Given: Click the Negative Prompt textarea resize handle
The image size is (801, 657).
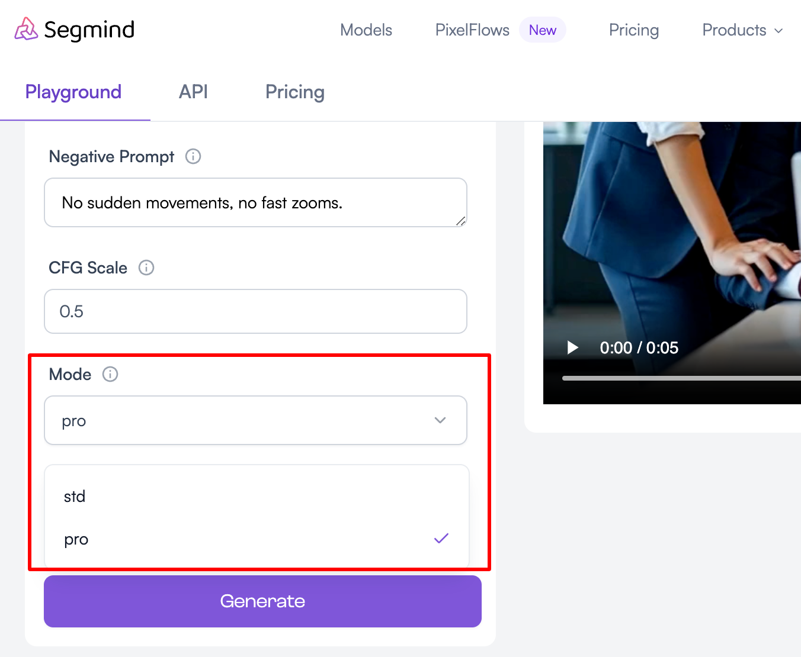Looking at the screenshot, I should coord(461,221).
